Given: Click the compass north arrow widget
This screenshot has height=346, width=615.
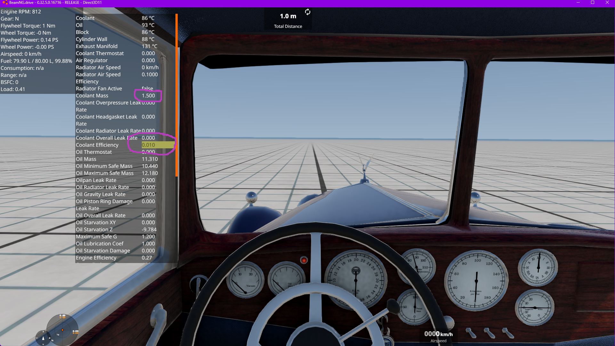Looking at the screenshot, I should [43, 338].
